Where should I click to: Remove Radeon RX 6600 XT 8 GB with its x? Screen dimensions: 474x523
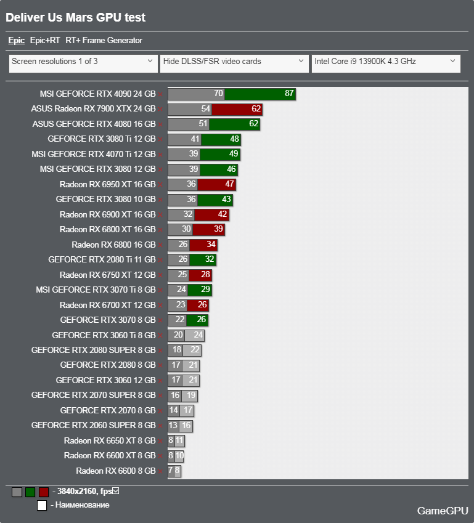point(160,456)
